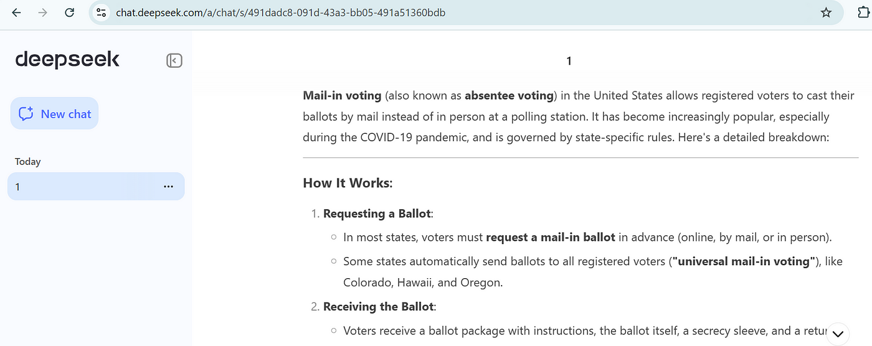Open site information icon in address bar
Screen dimensions: 872x346
[x=102, y=12]
